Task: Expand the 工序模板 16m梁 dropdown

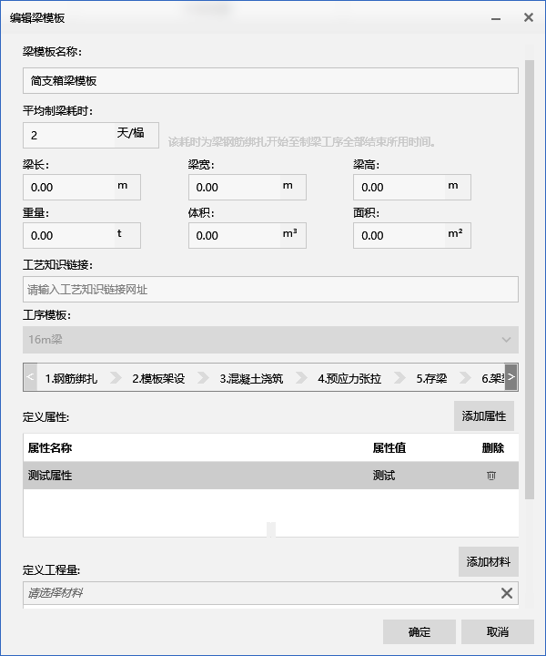Action: click(x=506, y=340)
